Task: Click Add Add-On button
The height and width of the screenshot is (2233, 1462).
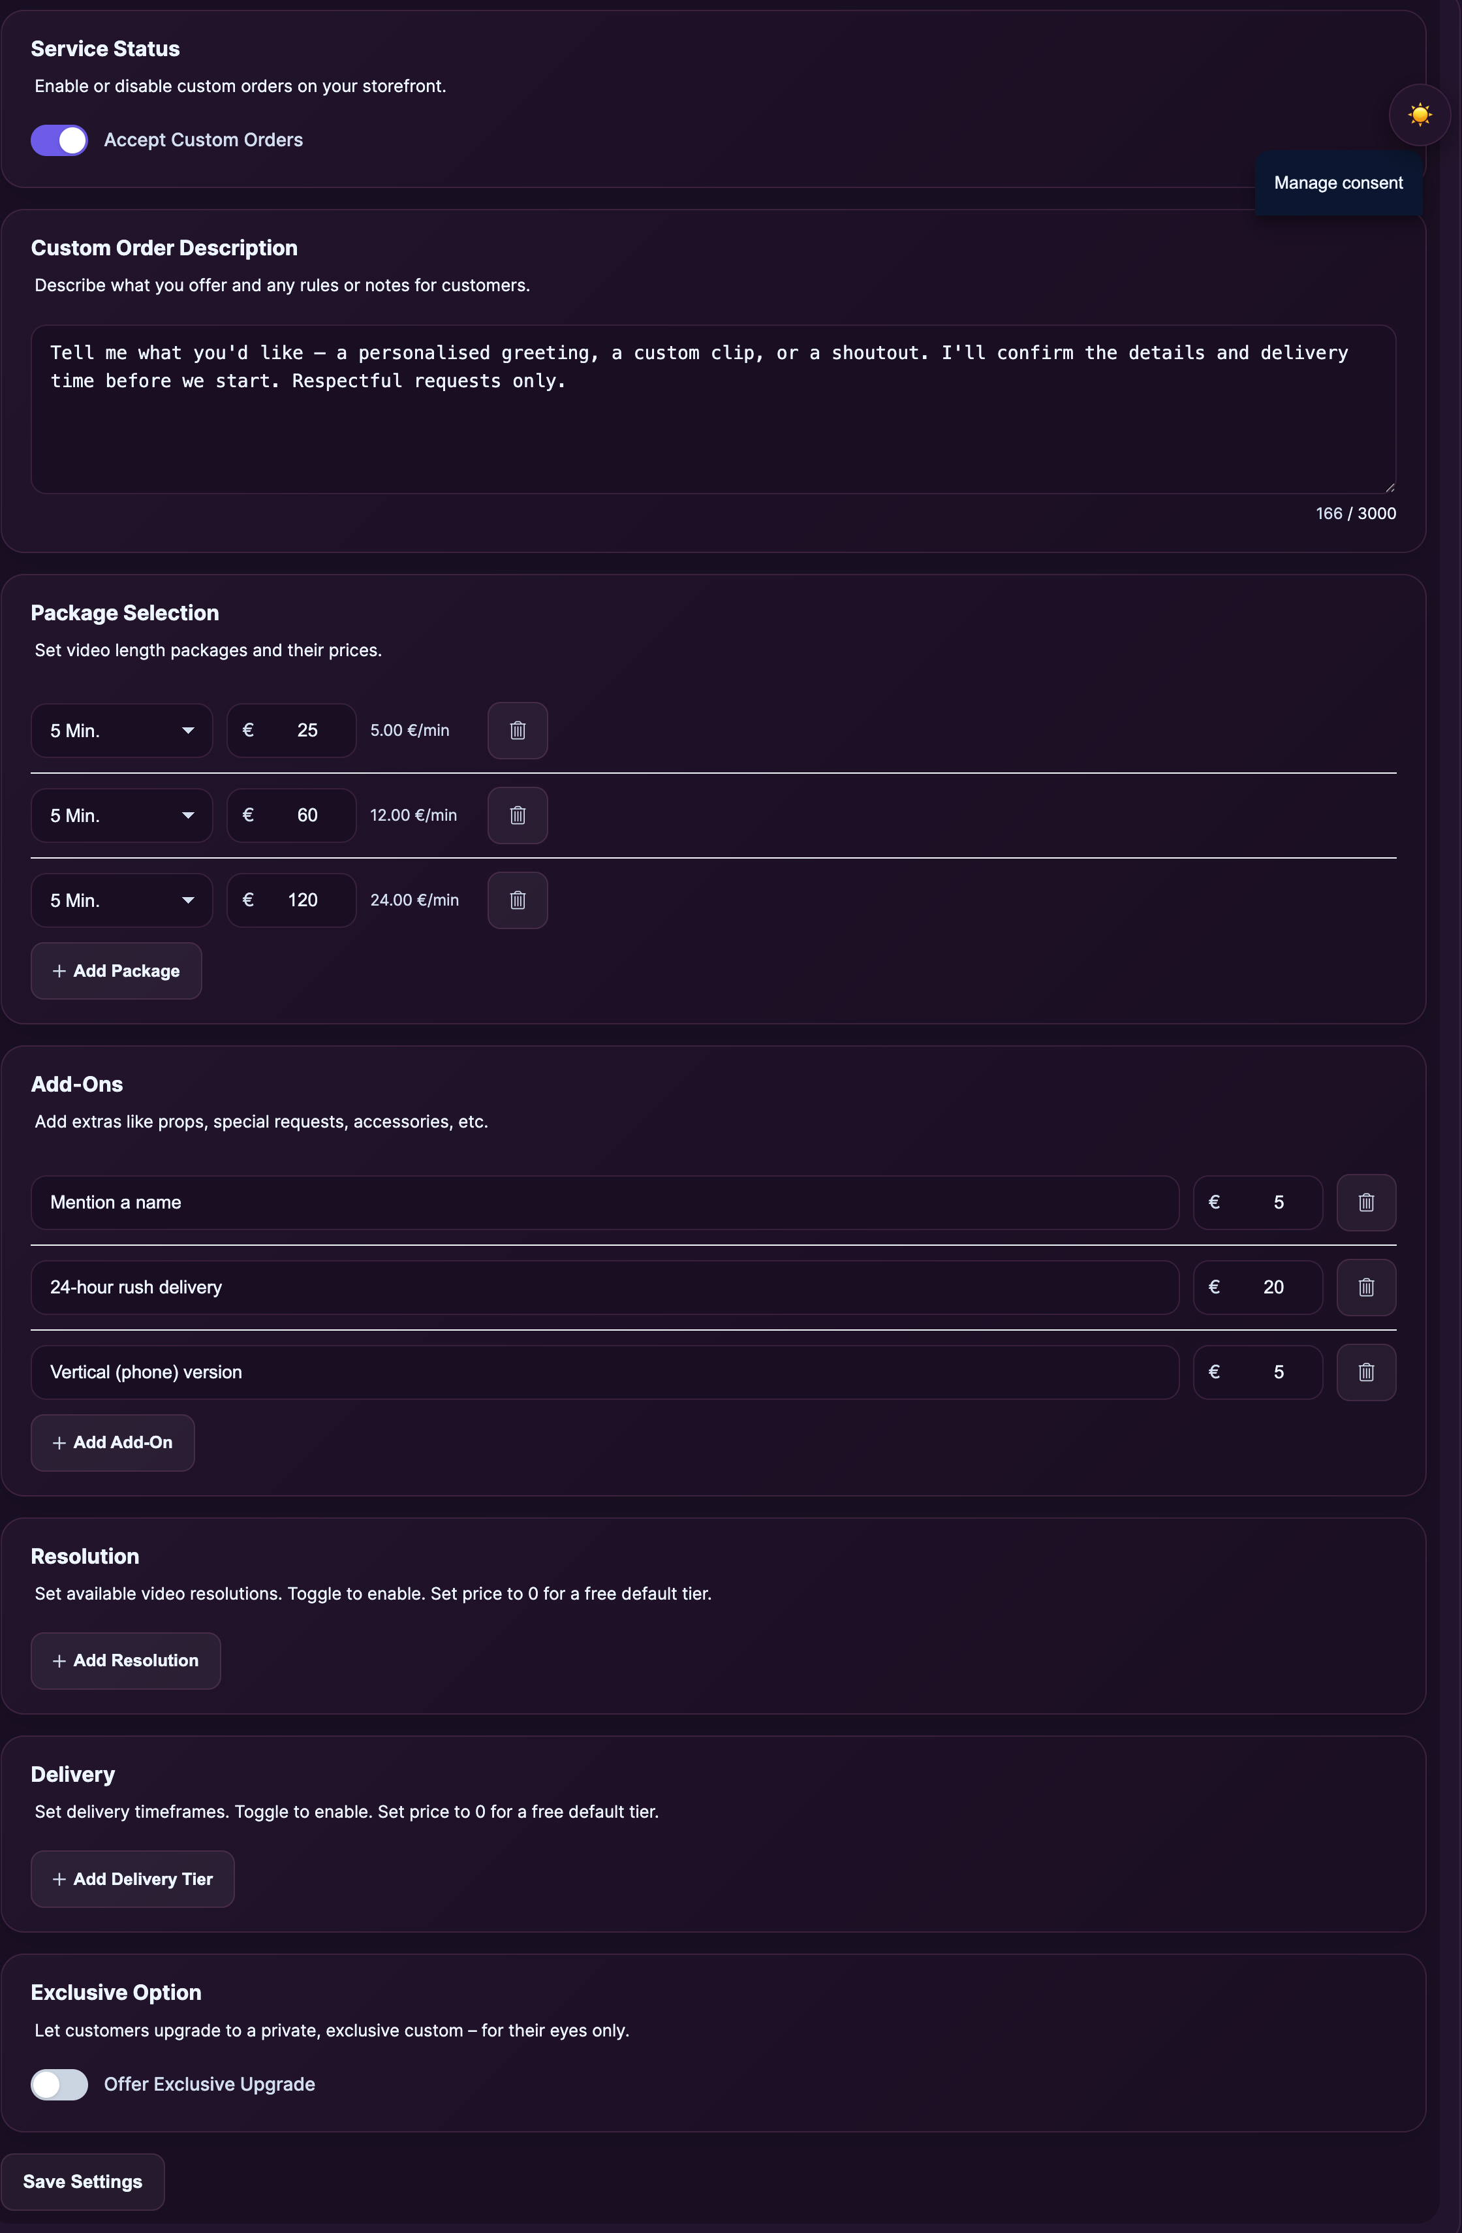Action: click(x=112, y=1442)
